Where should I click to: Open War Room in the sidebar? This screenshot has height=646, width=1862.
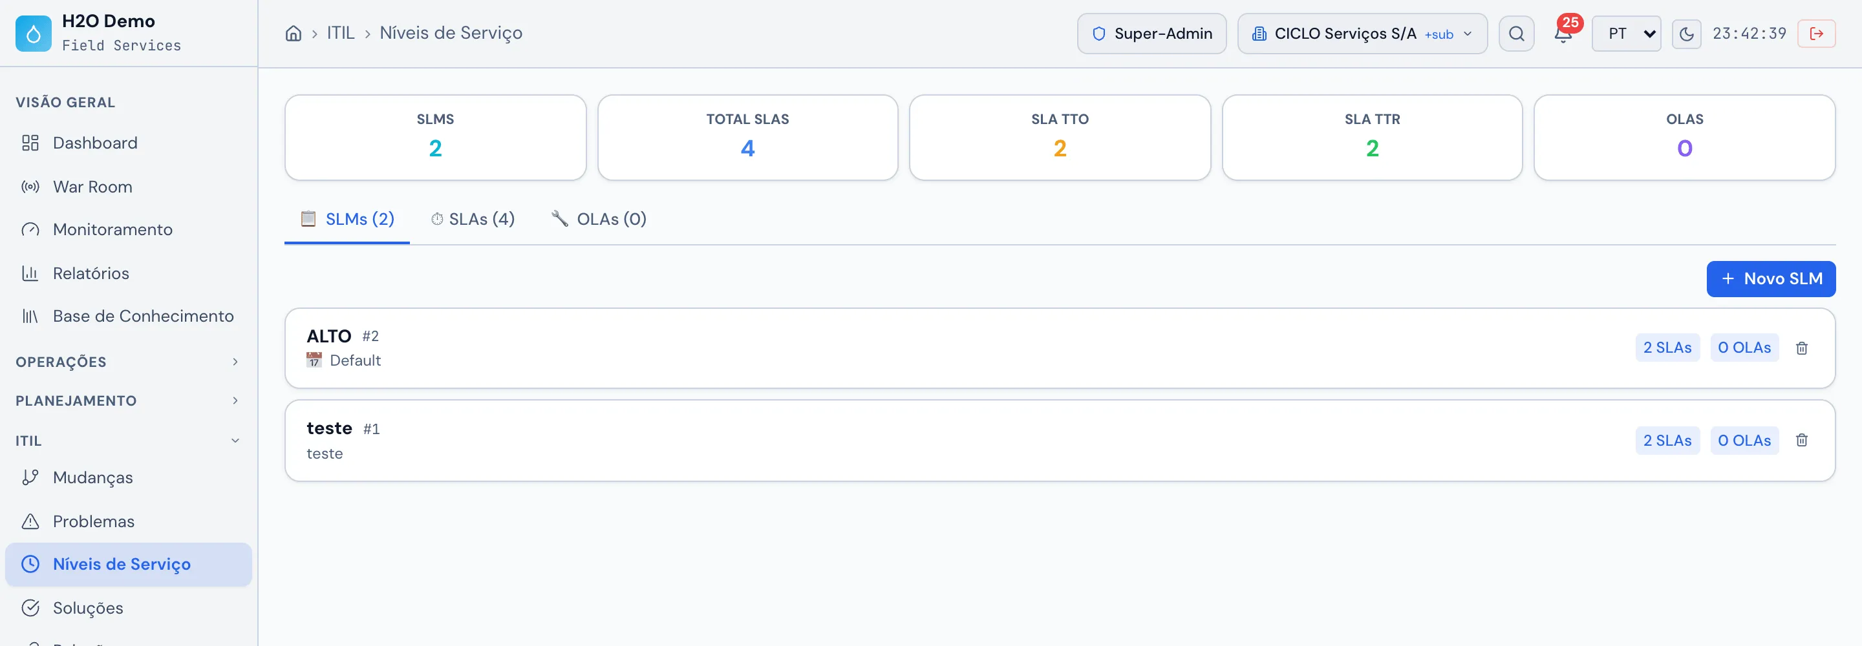click(x=129, y=187)
